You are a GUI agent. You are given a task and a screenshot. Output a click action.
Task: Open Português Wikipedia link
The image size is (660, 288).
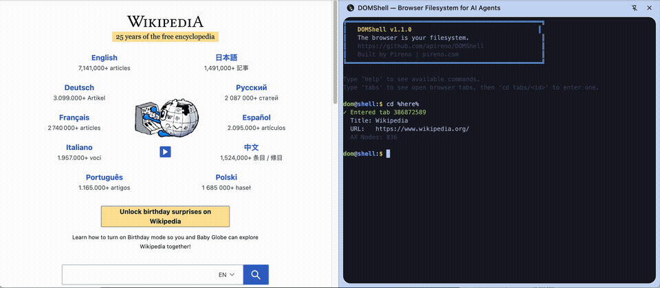pos(104,177)
